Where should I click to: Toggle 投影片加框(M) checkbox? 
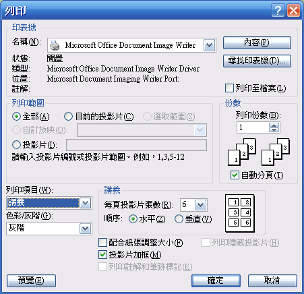(x=102, y=255)
